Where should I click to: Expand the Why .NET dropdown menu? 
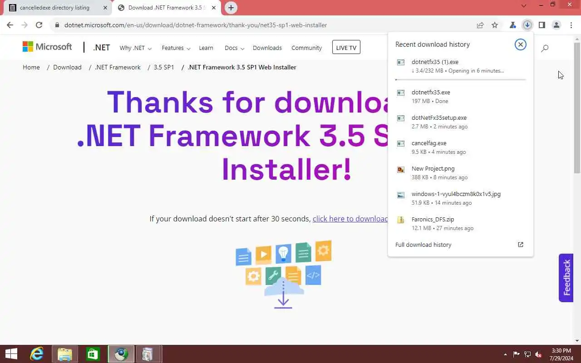tap(135, 48)
